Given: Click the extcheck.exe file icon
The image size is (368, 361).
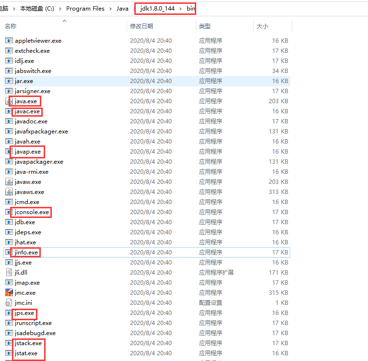Looking at the screenshot, I should 9,51.
